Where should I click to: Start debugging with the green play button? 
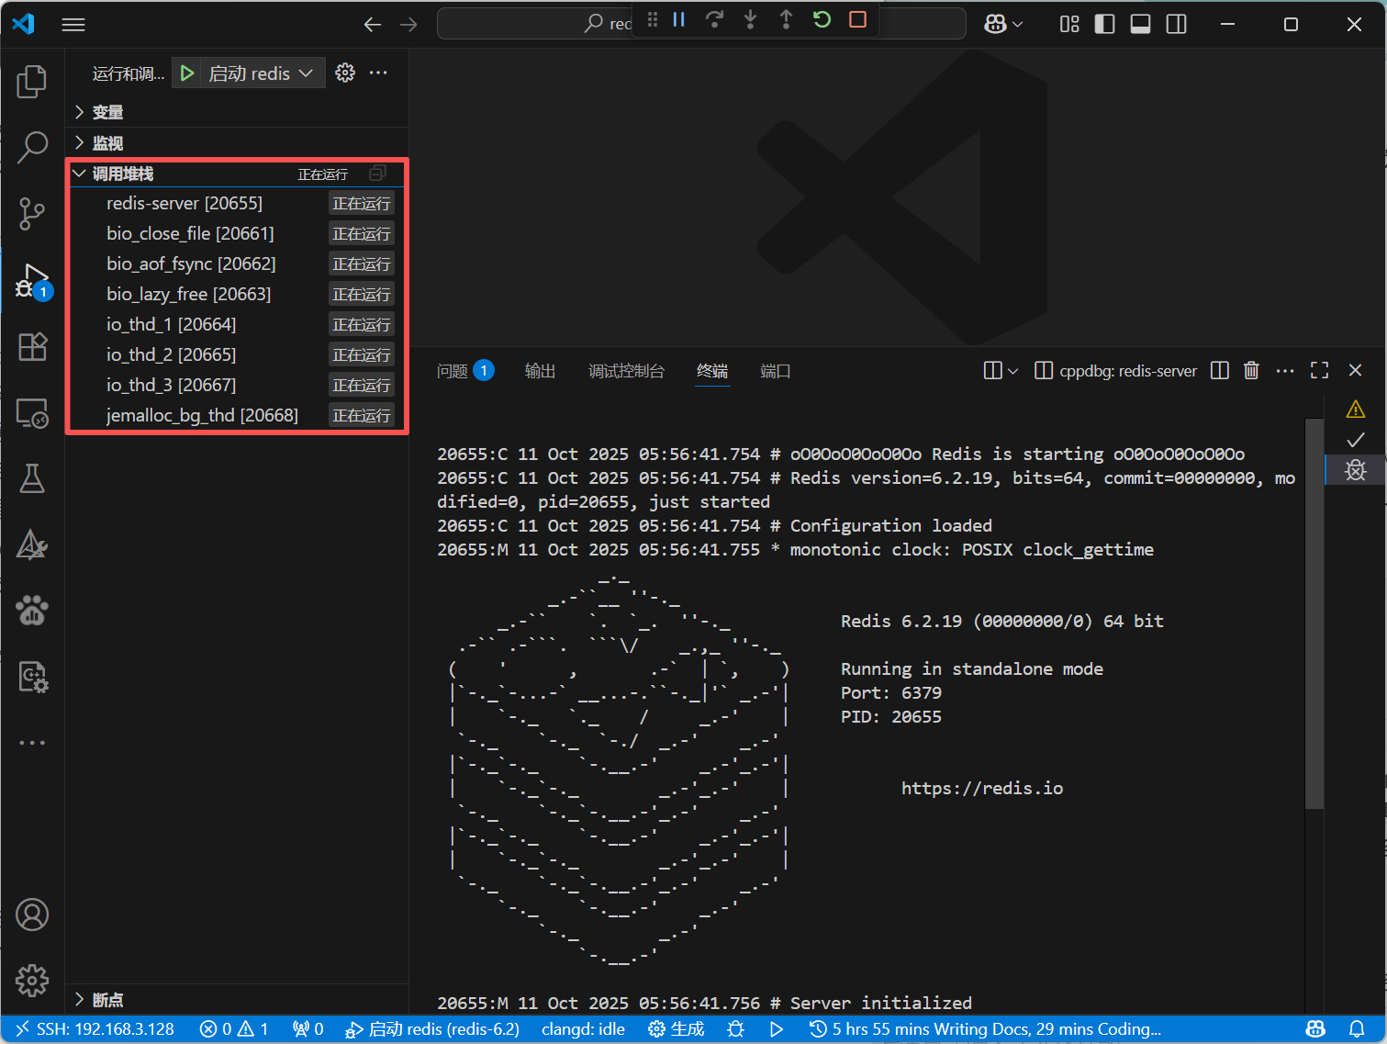(187, 73)
